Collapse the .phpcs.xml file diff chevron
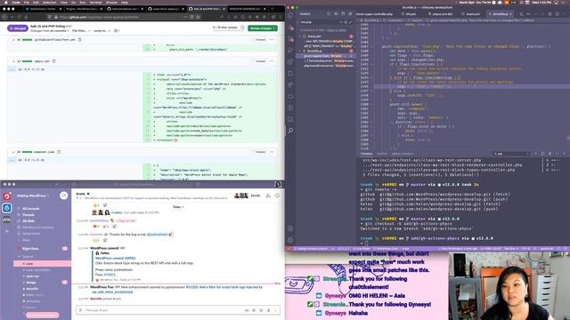The height and width of the screenshot is (320, 570). (13, 61)
